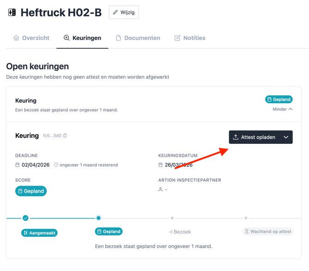This screenshot has width=309, height=271.
Task: Click the Attest opladen button
Action: click(255, 137)
